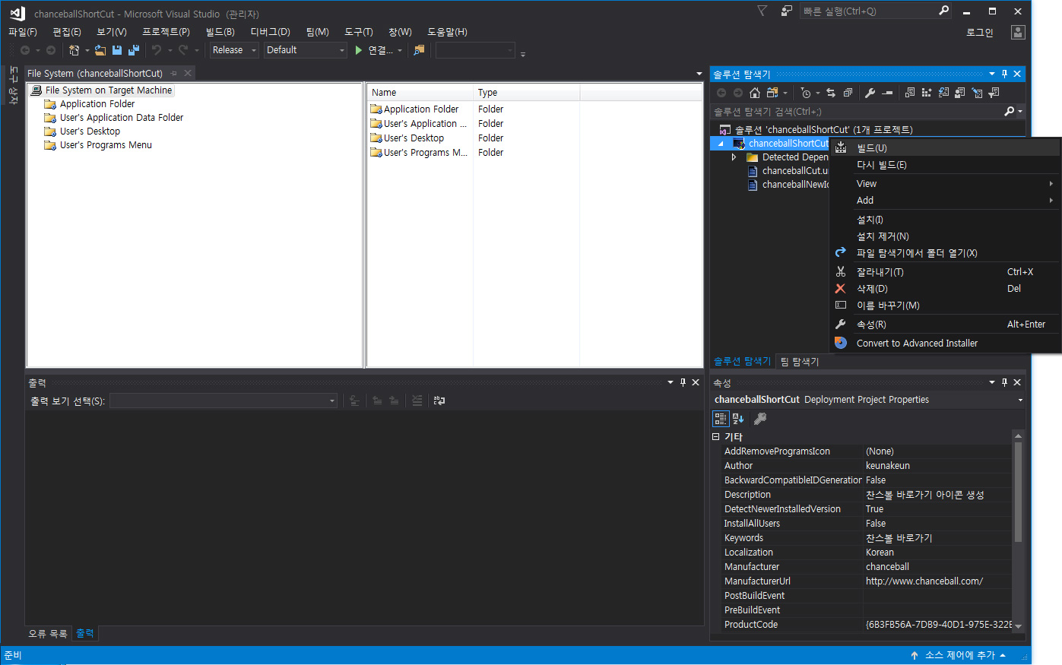The image size is (1062, 665).
Task: Choose 삭제(D) in the context menu
Action: coord(946,289)
